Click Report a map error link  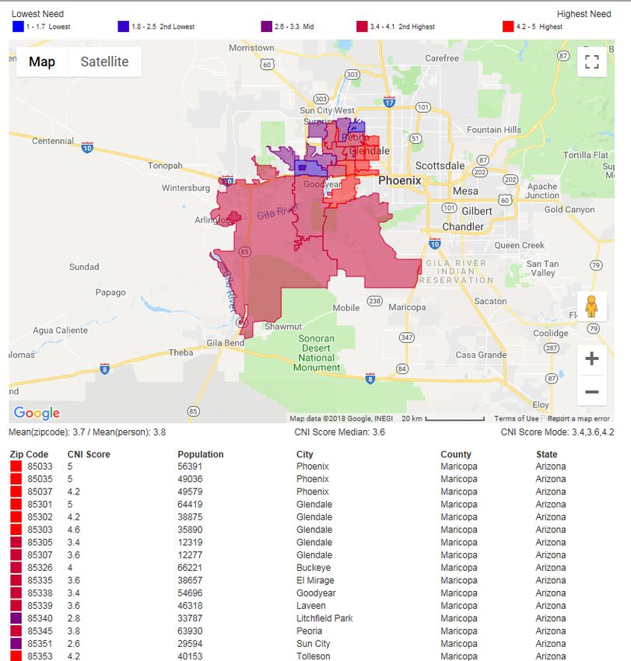(578, 418)
